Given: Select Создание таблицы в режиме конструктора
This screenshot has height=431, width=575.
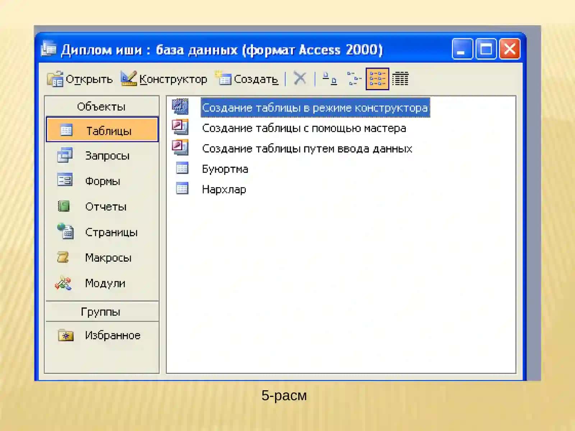Looking at the screenshot, I should 315,107.
